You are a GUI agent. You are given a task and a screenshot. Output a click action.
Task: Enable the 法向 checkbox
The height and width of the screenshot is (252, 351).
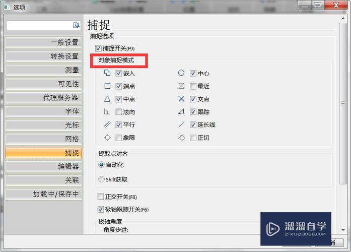(119, 112)
